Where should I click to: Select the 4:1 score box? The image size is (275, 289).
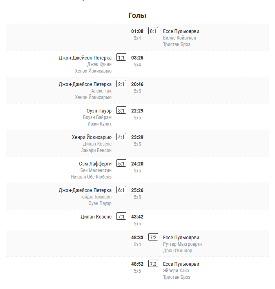click(121, 137)
